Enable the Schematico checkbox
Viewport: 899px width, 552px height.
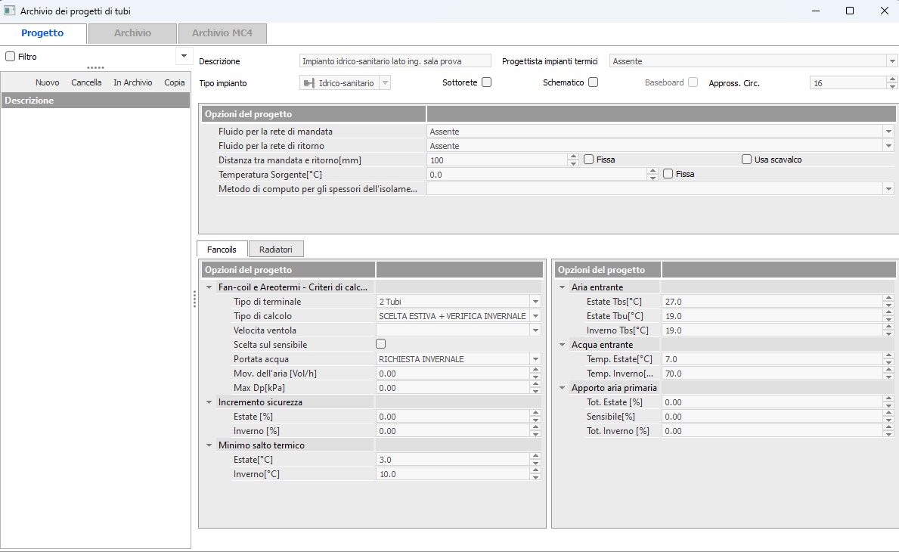594,82
